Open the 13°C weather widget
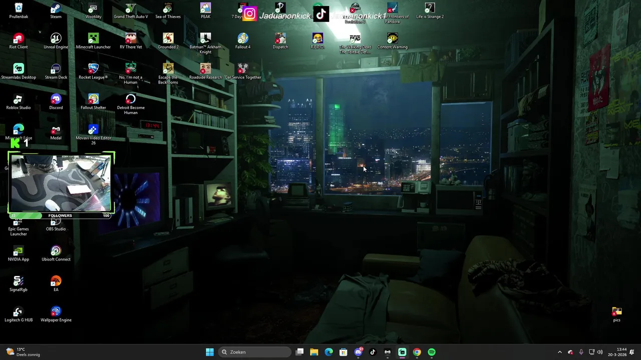Viewport: 641px width, 360px height. click(23, 352)
